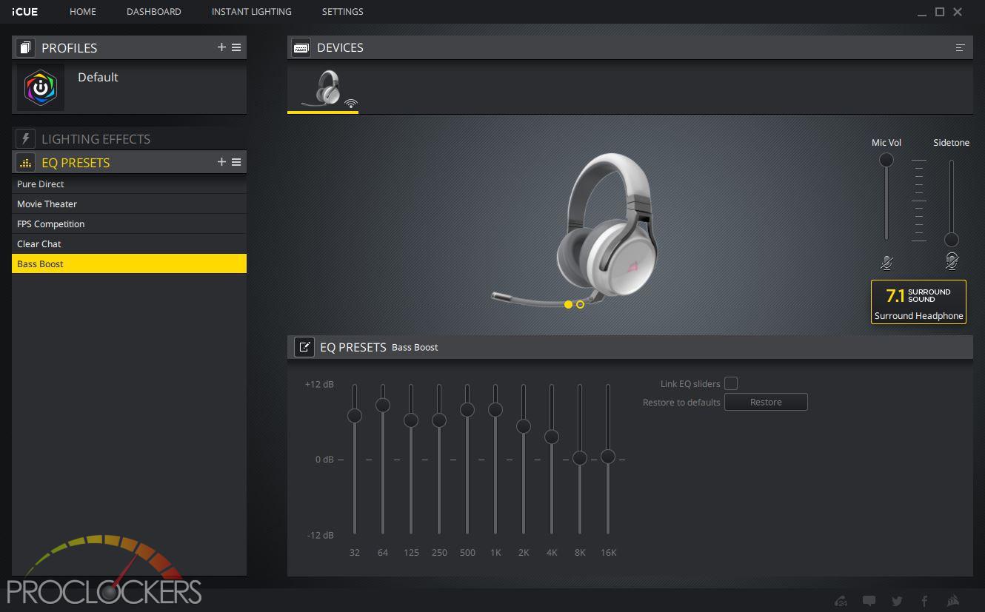Image resolution: width=985 pixels, height=612 pixels.
Task: Mute the microphone icon under Mic Vol
Action: click(x=886, y=262)
